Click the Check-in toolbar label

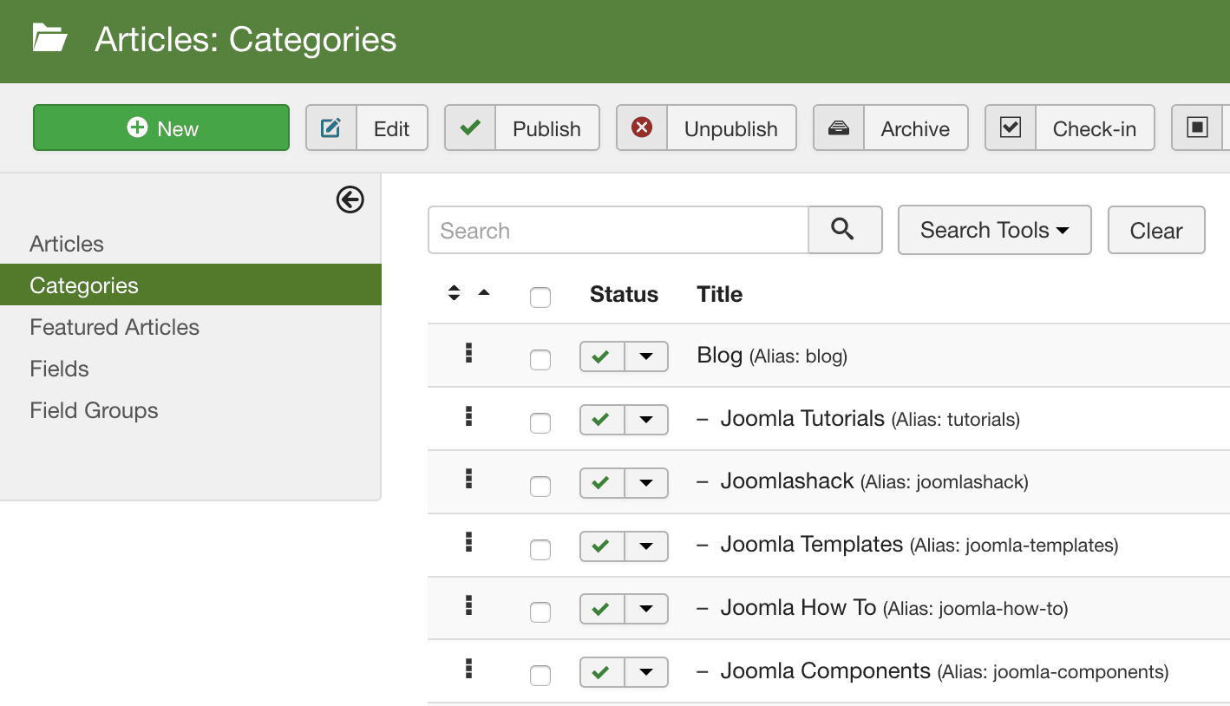1095,128
